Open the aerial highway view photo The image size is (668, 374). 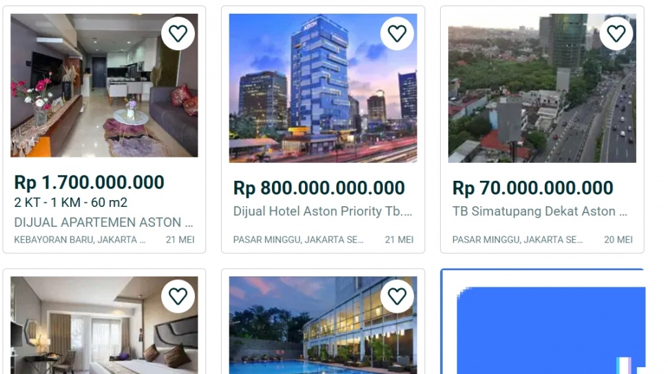543,88
